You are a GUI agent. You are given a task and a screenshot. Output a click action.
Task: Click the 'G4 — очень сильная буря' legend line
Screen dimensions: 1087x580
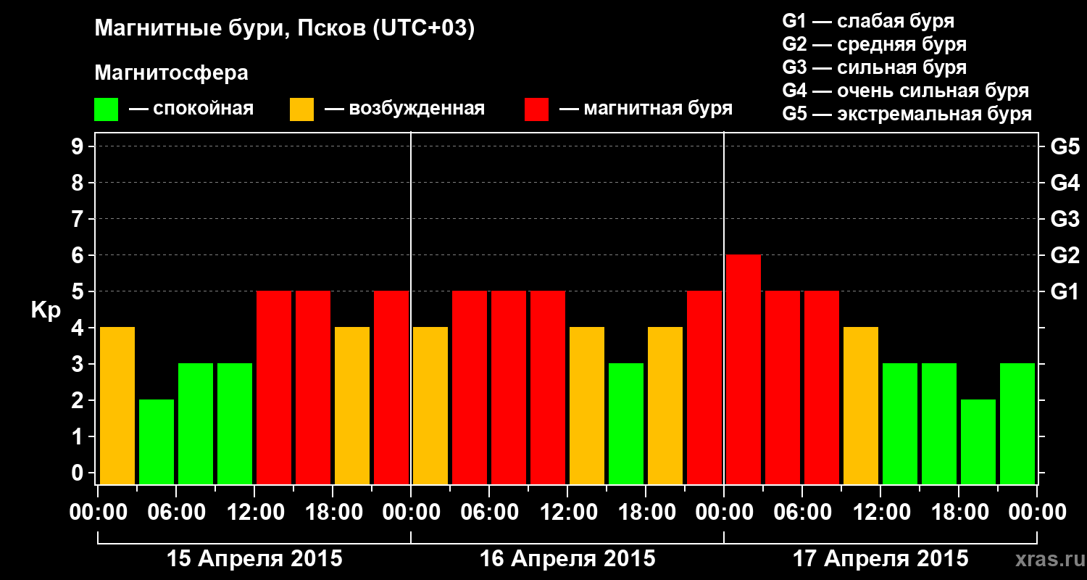click(906, 91)
